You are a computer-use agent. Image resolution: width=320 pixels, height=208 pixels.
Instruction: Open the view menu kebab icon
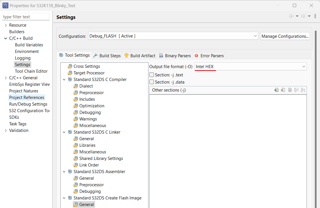point(315,16)
